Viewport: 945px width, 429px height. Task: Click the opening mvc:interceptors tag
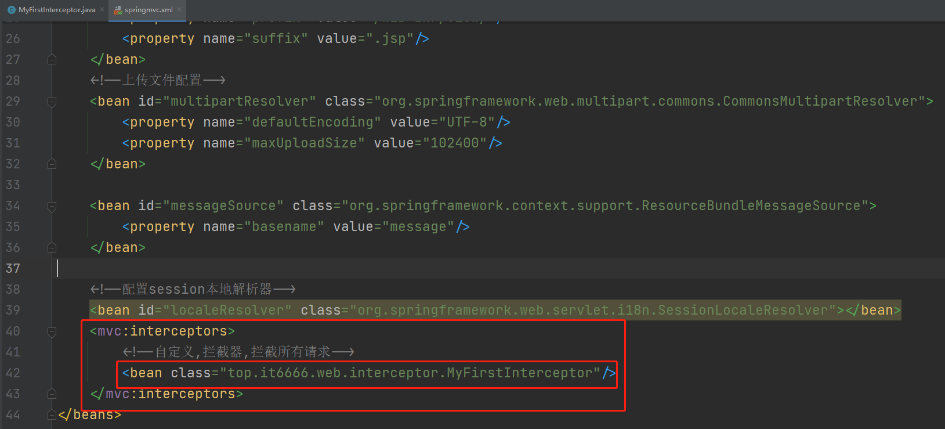[x=162, y=331]
